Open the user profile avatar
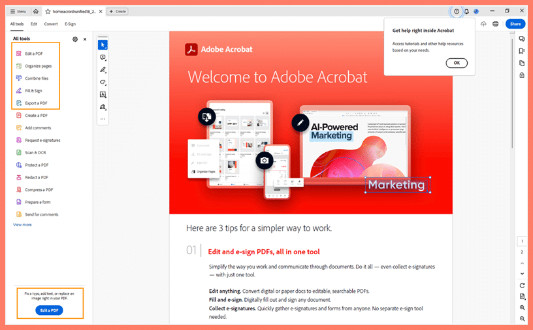The height and width of the screenshot is (330, 533). click(x=476, y=11)
